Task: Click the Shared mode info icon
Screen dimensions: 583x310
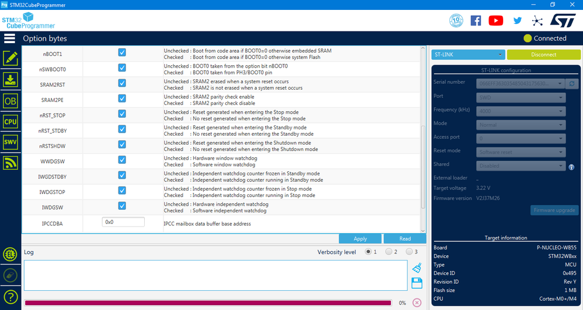Action: (571, 167)
